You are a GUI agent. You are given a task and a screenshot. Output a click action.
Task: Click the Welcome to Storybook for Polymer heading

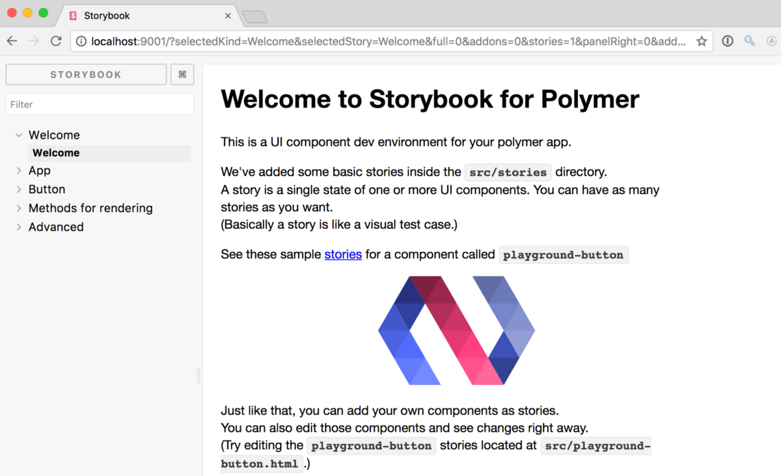430,99
